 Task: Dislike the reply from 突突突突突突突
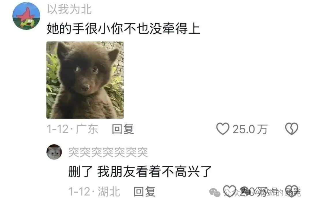click(291, 191)
